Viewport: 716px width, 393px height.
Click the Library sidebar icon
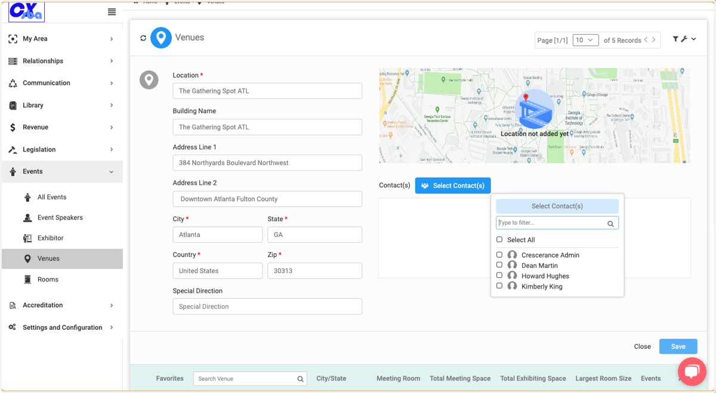(x=13, y=105)
